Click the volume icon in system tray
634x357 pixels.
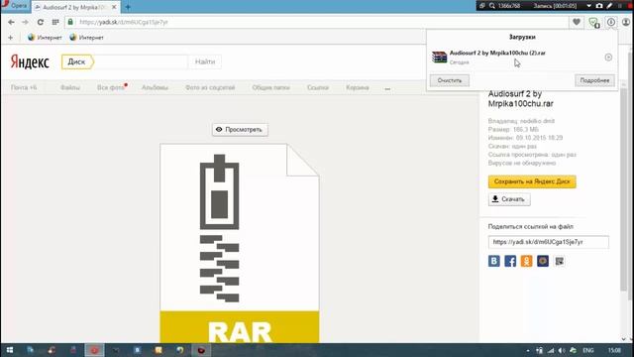562,350
